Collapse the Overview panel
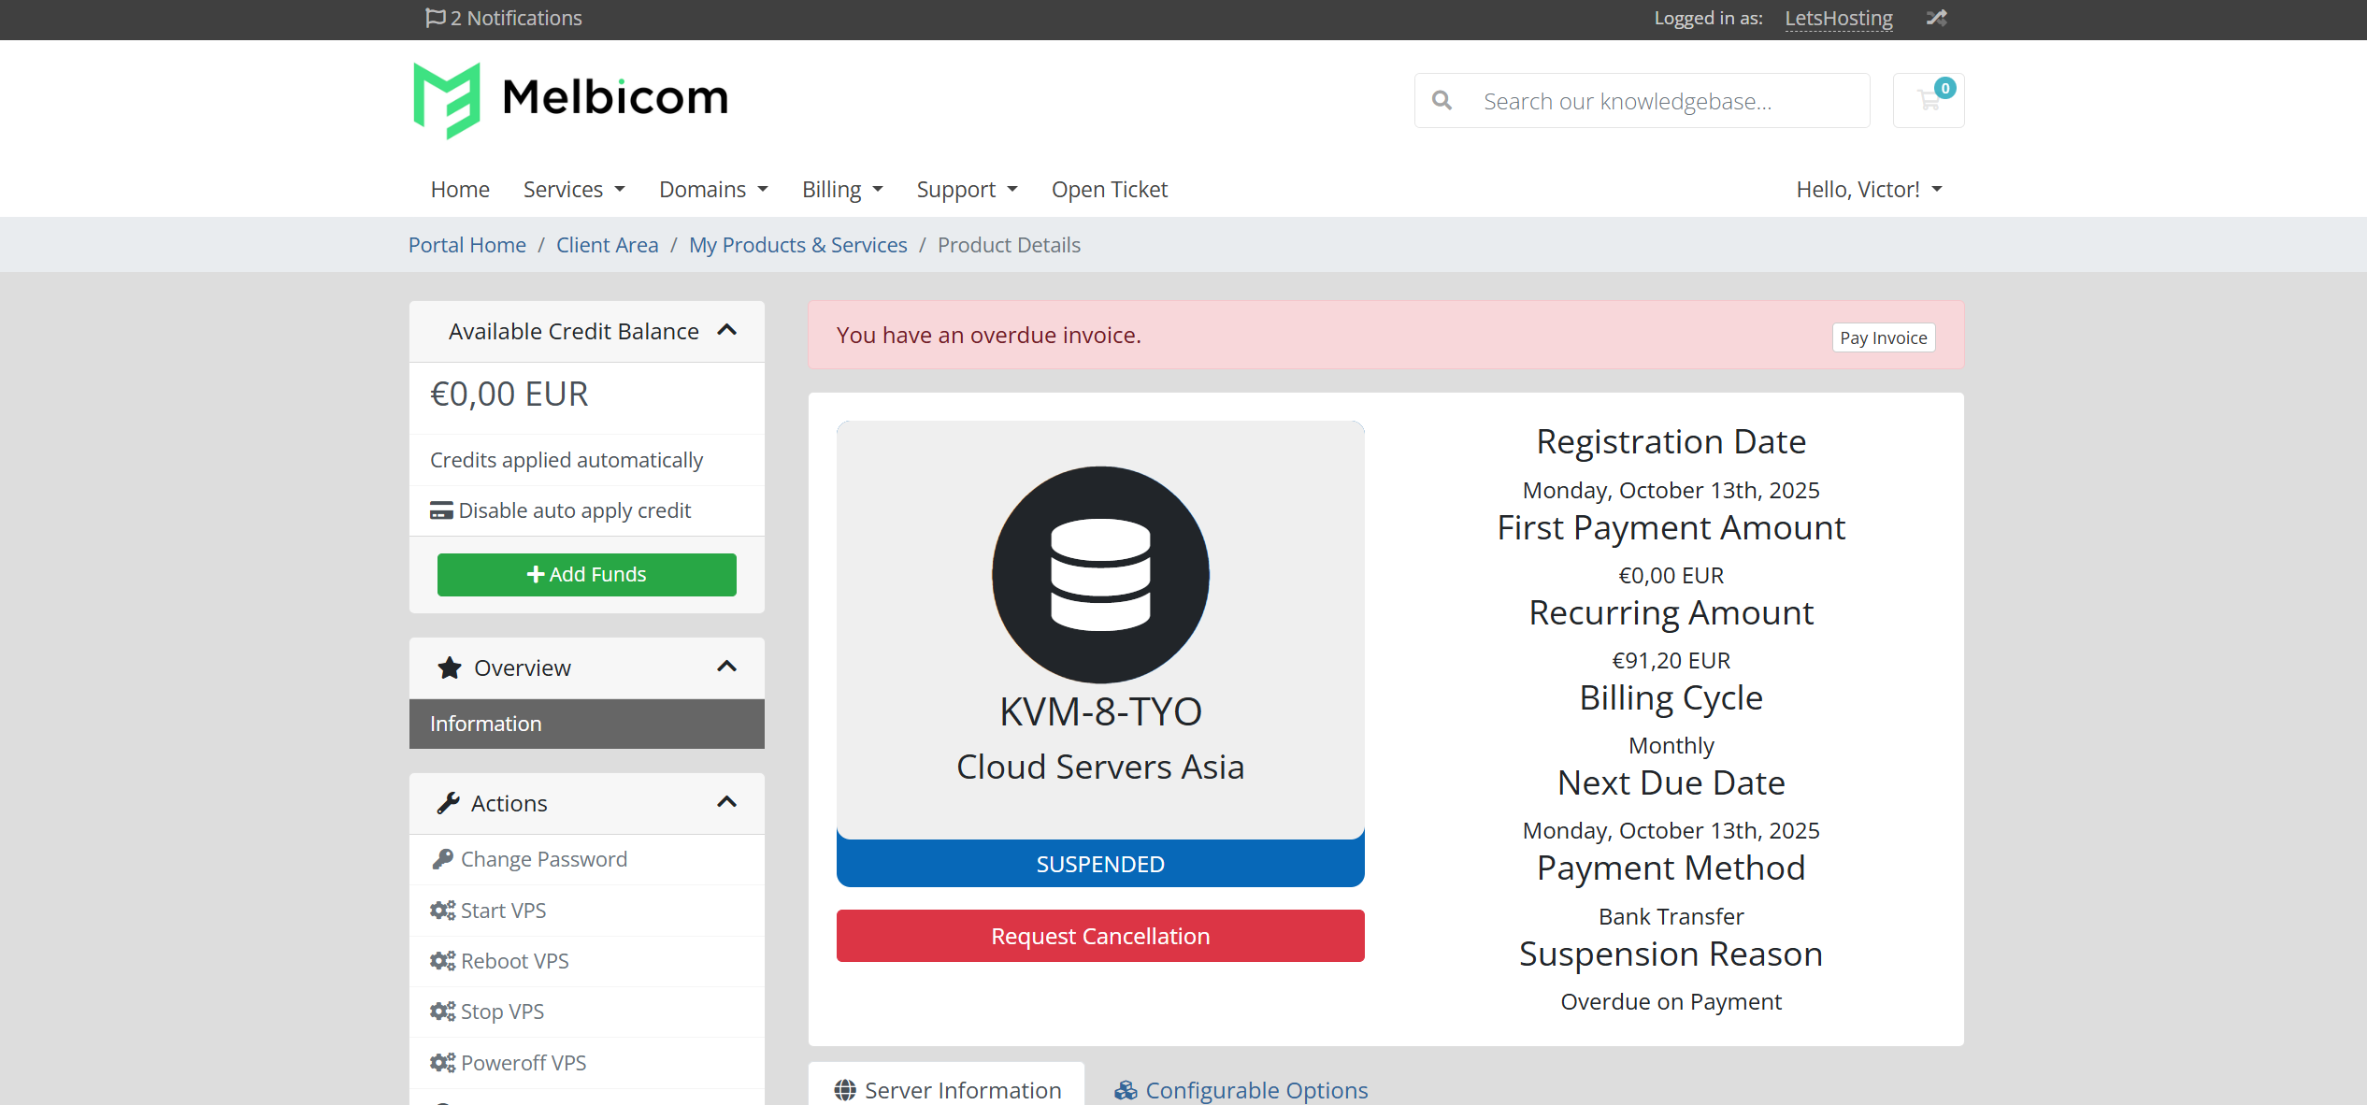The height and width of the screenshot is (1105, 2367). (727, 667)
